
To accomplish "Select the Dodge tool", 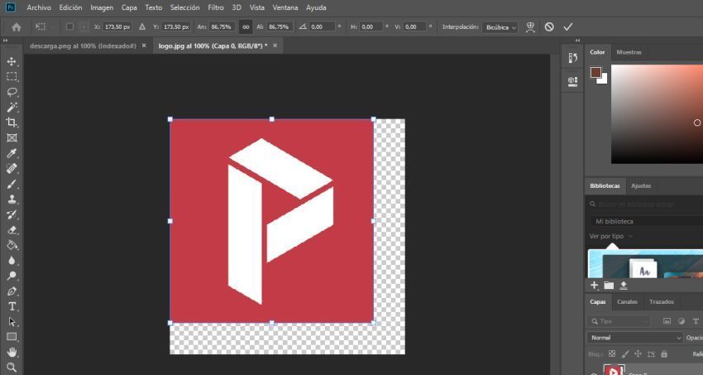I will (12, 276).
